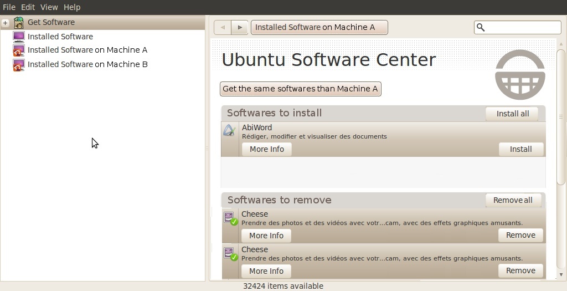Focus the search input field
The height and width of the screenshot is (291, 567).
(x=523, y=27)
